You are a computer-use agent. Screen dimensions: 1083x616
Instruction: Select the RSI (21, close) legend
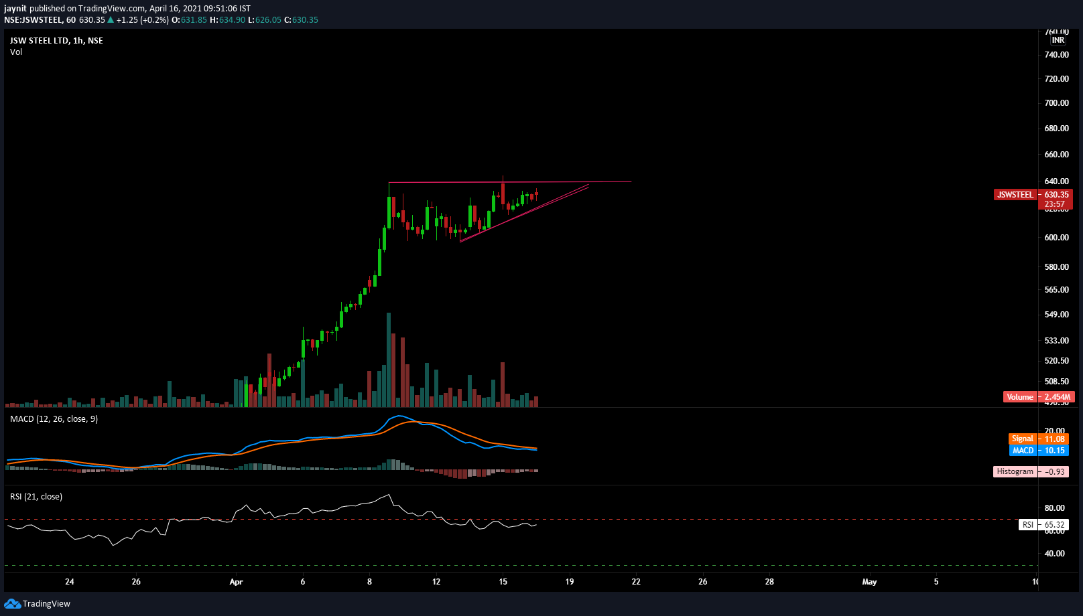[x=36, y=497]
